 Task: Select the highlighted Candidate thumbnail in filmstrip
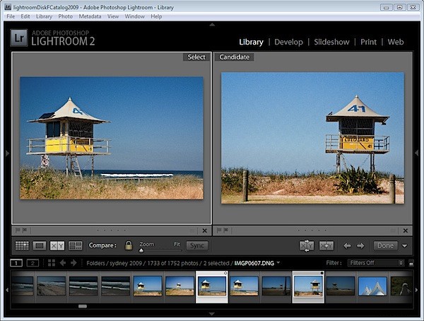(308, 286)
